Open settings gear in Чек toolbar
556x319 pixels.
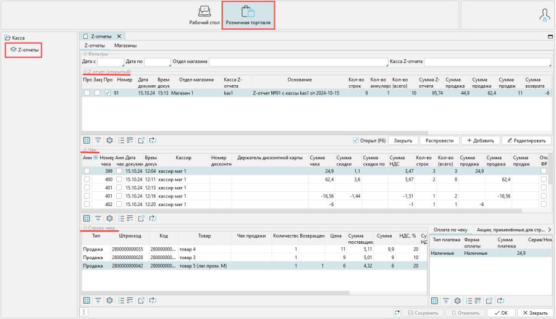pyautogui.click(x=109, y=218)
